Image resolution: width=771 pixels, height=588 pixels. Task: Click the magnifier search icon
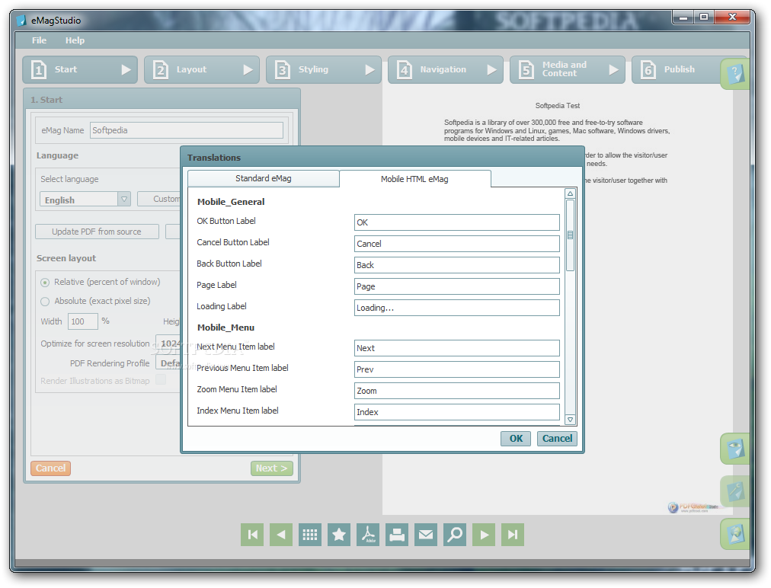pos(455,535)
